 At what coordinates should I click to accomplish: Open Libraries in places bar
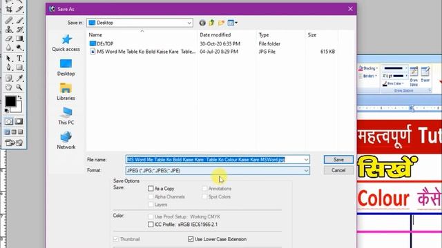pyautogui.click(x=66, y=92)
